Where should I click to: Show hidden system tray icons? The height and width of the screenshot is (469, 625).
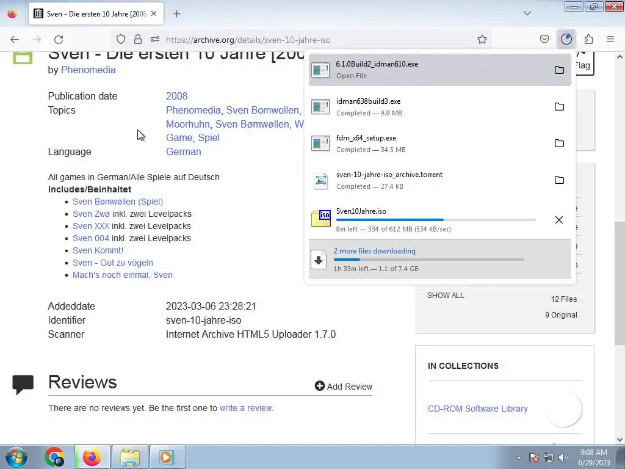click(x=519, y=457)
